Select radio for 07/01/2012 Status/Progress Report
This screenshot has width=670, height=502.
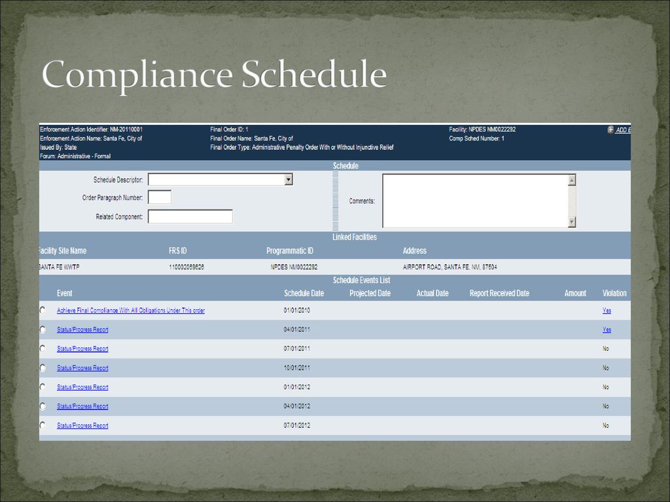pos(43,425)
